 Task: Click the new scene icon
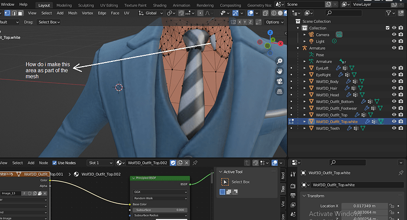tap(329, 4)
